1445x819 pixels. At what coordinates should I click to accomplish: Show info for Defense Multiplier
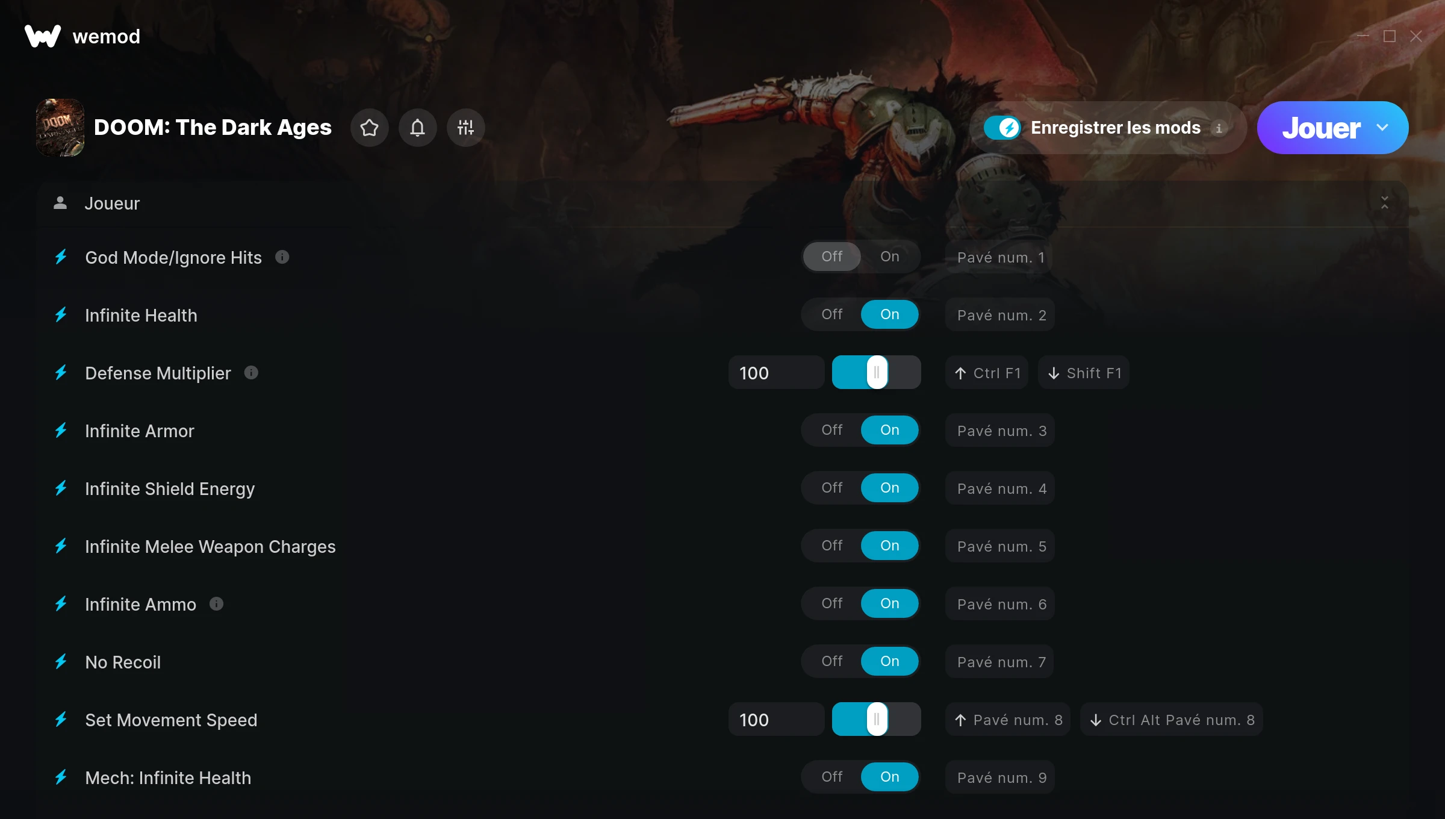(x=251, y=373)
